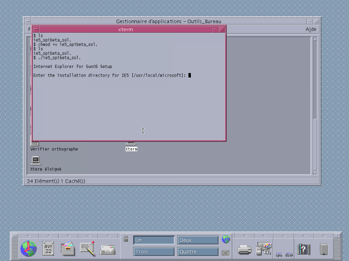
Task: Click the small globe busy indicator
Action: [226, 239]
